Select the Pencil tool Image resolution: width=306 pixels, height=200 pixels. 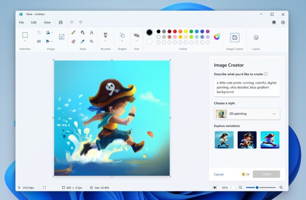click(74, 32)
